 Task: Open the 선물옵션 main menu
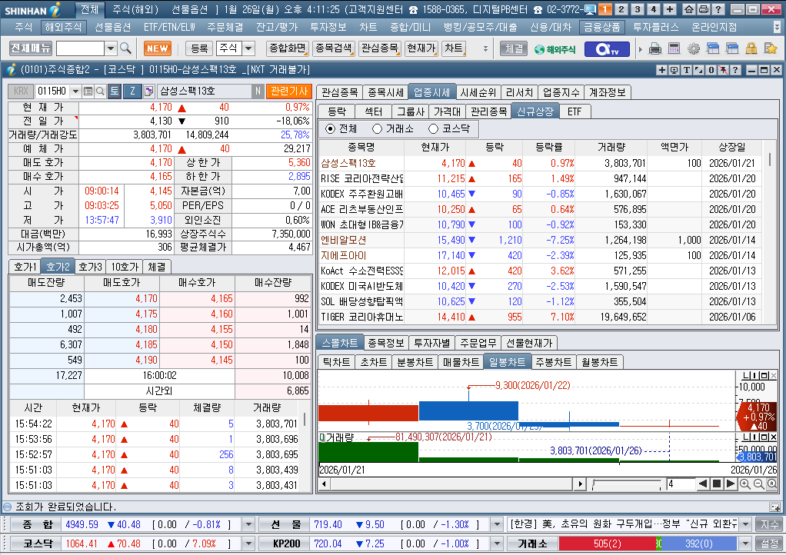coord(113,27)
